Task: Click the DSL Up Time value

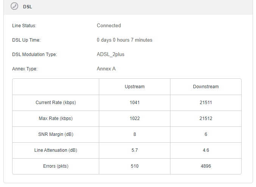Action: [125, 40]
